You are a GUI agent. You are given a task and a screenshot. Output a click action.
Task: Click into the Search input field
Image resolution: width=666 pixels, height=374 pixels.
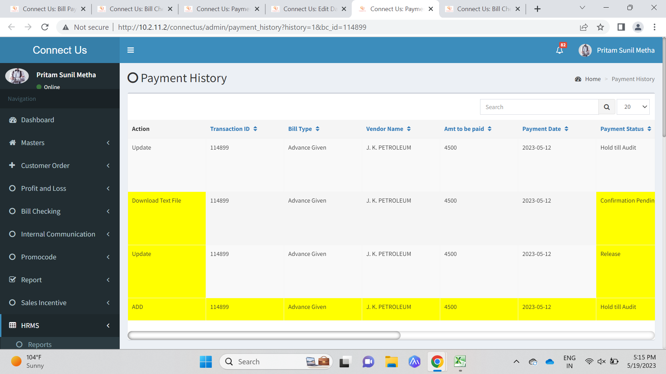click(x=539, y=107)
